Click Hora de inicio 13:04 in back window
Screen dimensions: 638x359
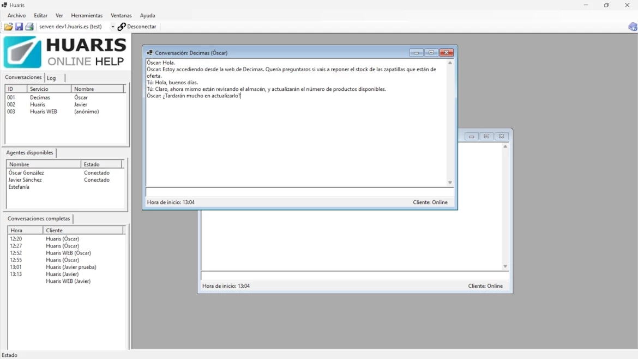coord(226,286)
